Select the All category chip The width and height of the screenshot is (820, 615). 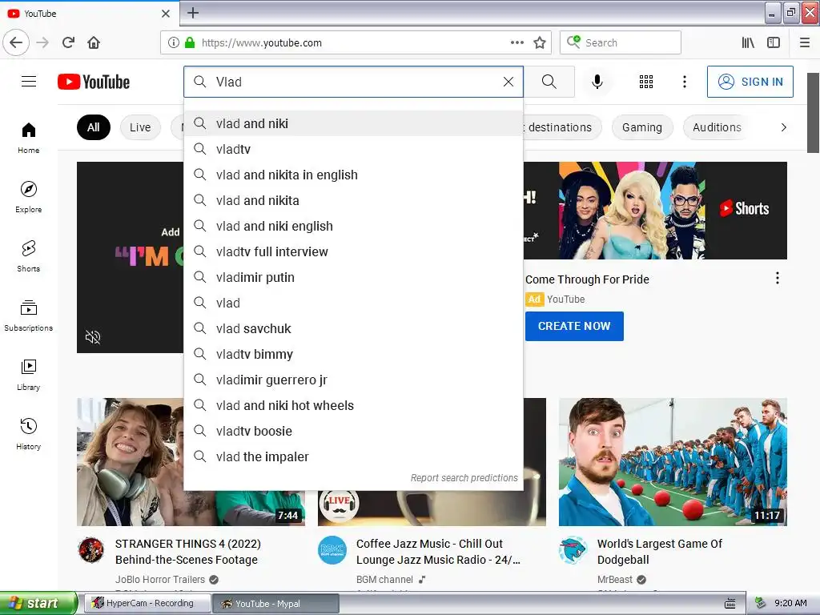[x=94, y=127]
